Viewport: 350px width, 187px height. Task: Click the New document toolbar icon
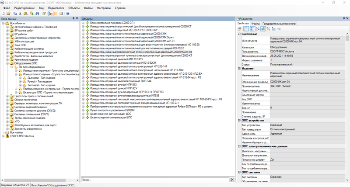(x=3, y=14)
